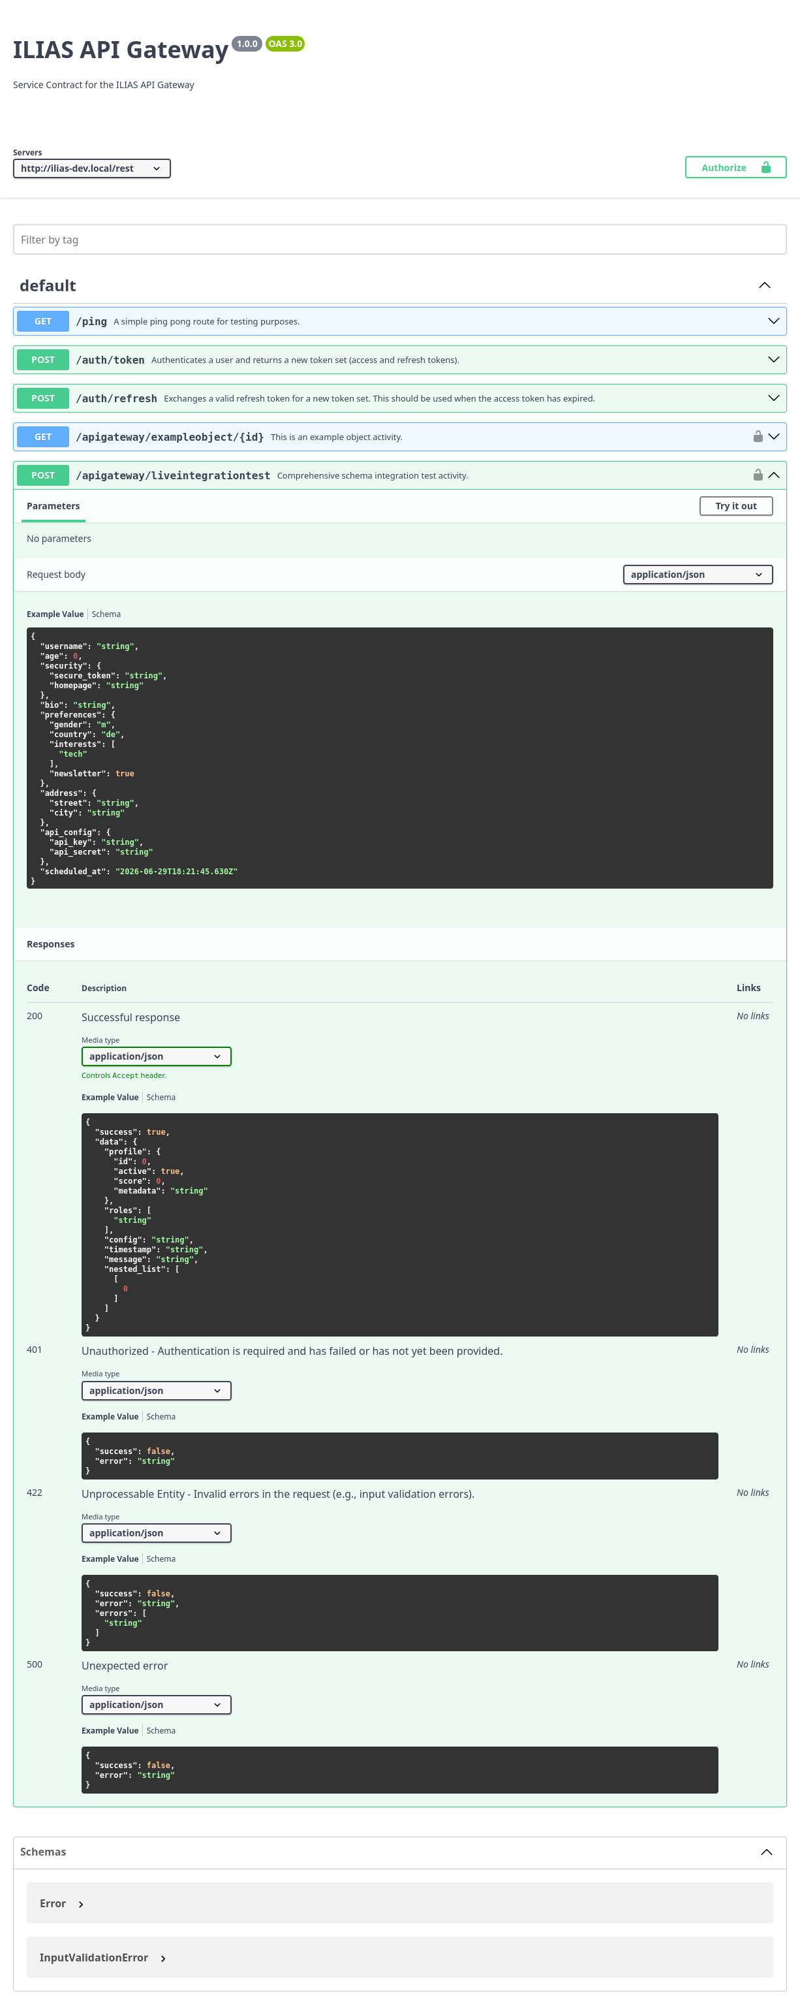Click the GET badge for /apigateway/exampleobject/{id}
This screenshot has height=2011, width=800.
coord(43,436)
